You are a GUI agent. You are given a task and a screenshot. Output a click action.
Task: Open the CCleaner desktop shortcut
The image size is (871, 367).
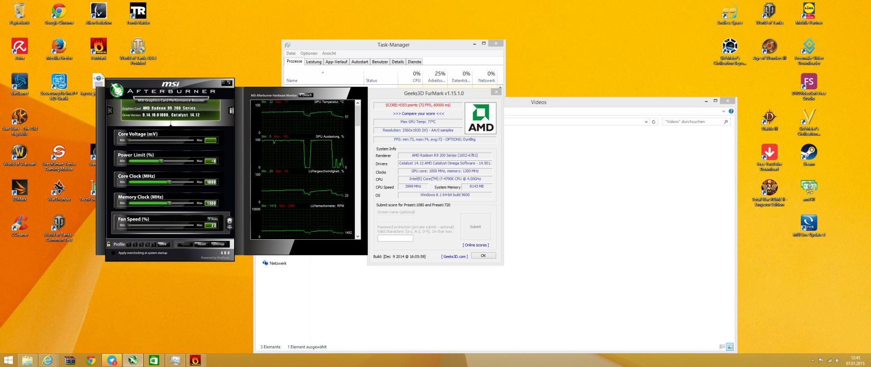point(20,226)
